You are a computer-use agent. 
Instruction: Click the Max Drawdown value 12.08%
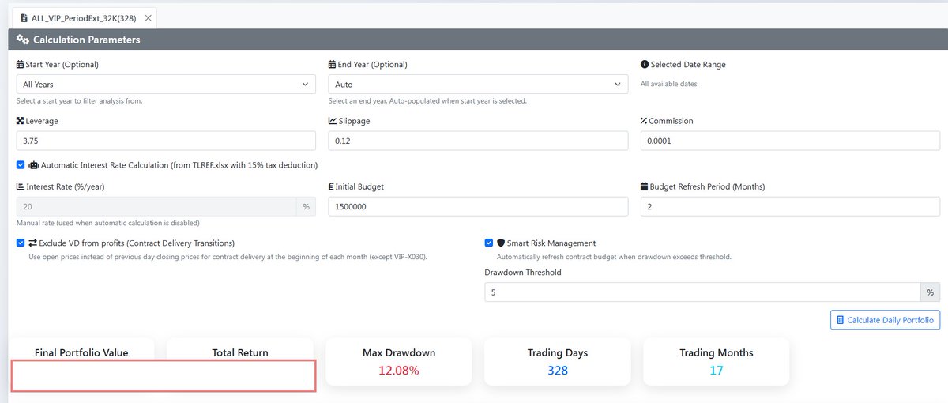point(399,371)
